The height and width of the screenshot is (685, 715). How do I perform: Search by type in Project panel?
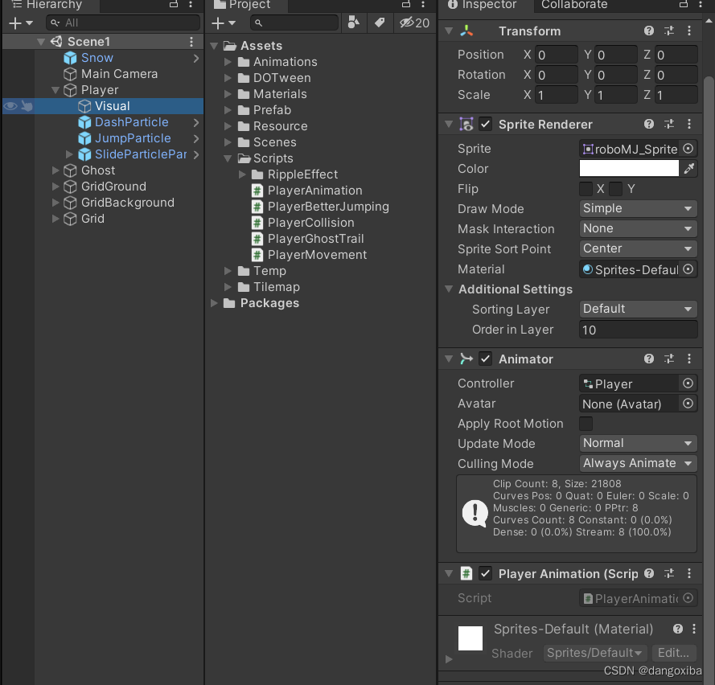[353, 23]
